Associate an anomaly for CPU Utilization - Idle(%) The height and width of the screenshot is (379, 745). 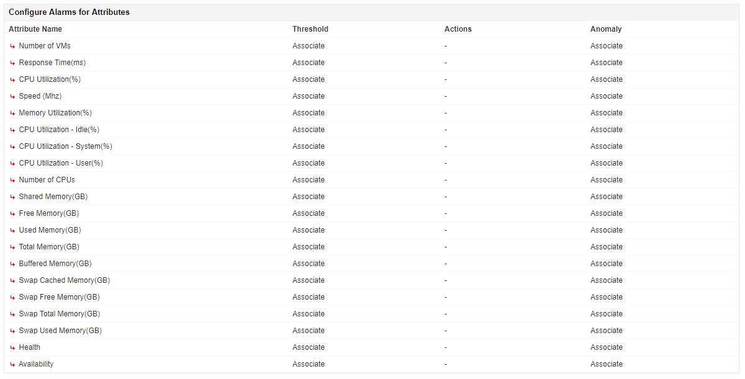(606, 130)
